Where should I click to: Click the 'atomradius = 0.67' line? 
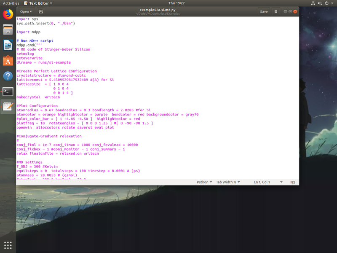[83, 110]
